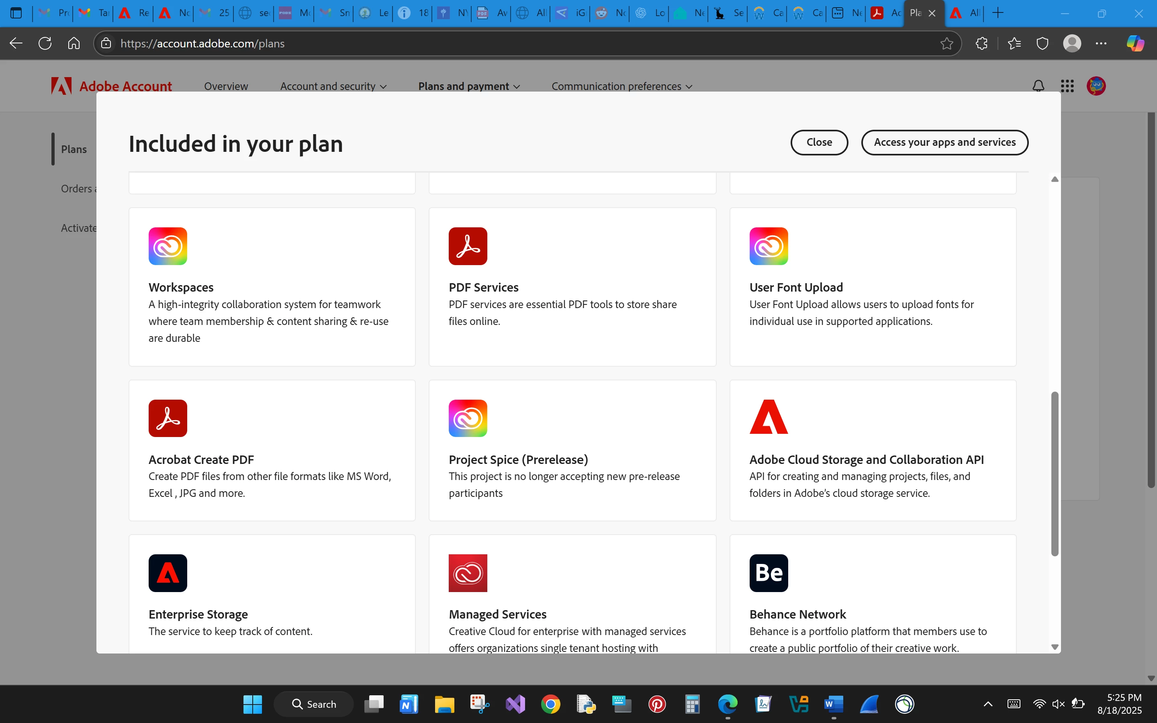This screenshot has width=1157, height=723.
Task: Click Access your apps and services
Action: tap(944, 143)
